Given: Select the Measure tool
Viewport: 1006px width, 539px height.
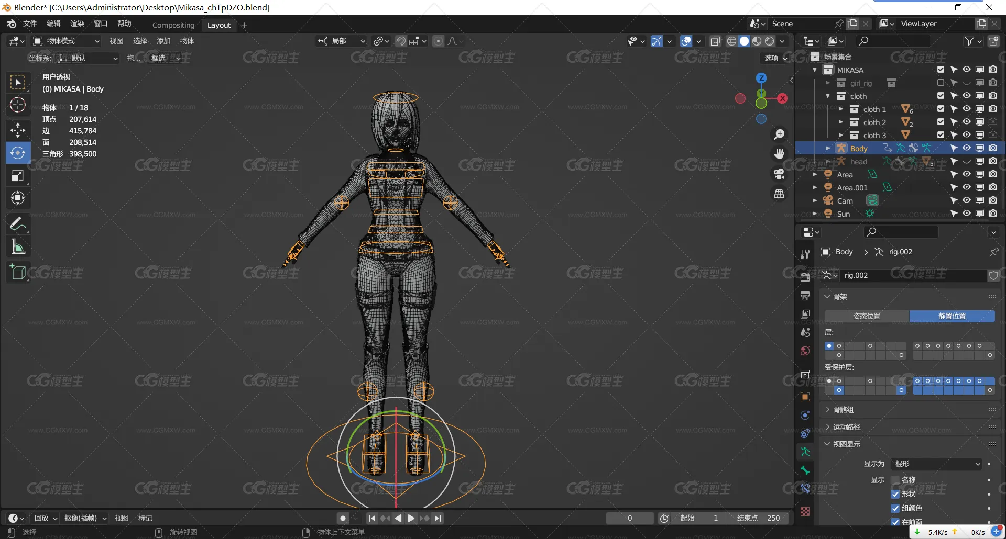Looking at the screenshot, I should coord(18,246).
